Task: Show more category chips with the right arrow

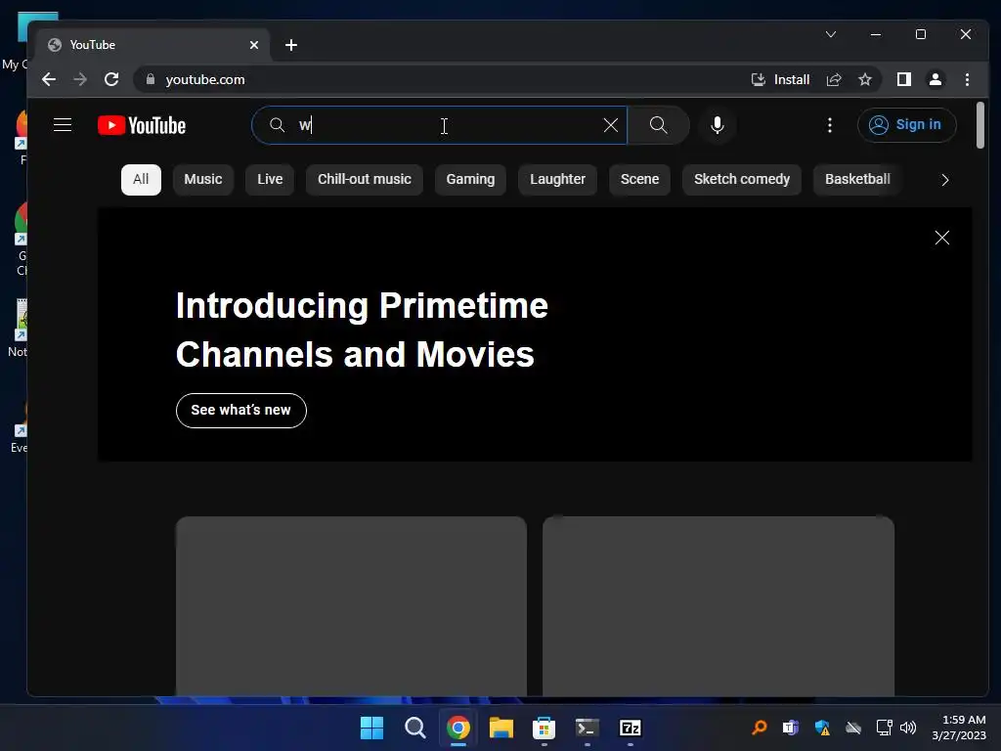Action: point(945,180)
